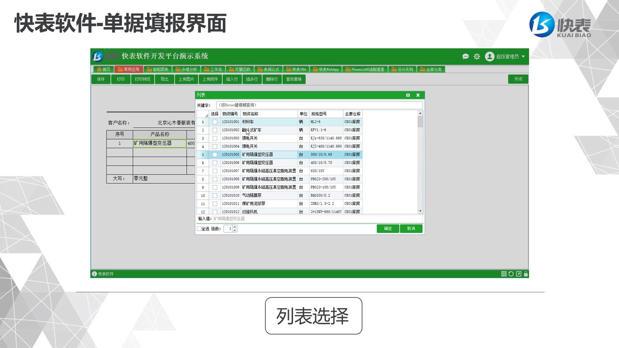Screen dimensions: 619x348
Task: Click the 物资编号 column header
Action: [231, 114]
